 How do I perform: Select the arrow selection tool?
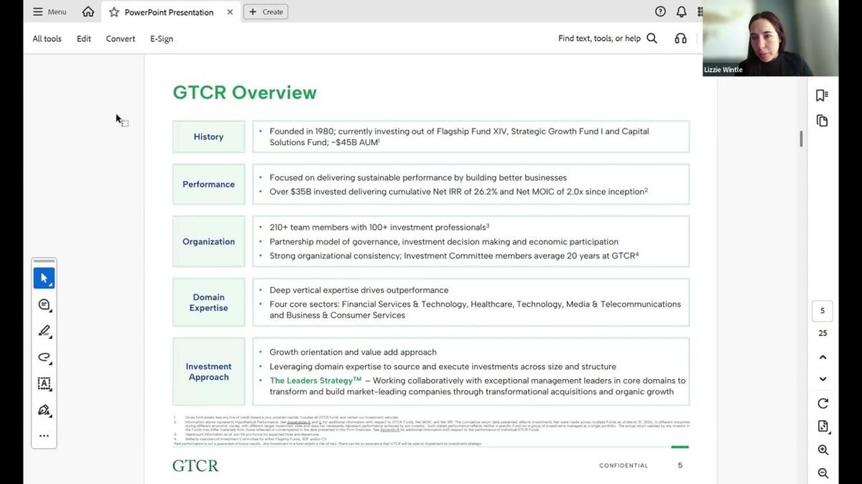[44, 278]
